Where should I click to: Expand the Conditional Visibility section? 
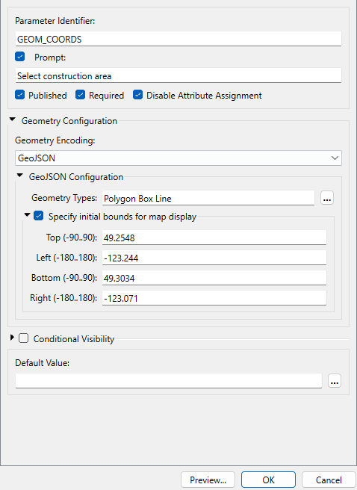(x=12, y=338)
